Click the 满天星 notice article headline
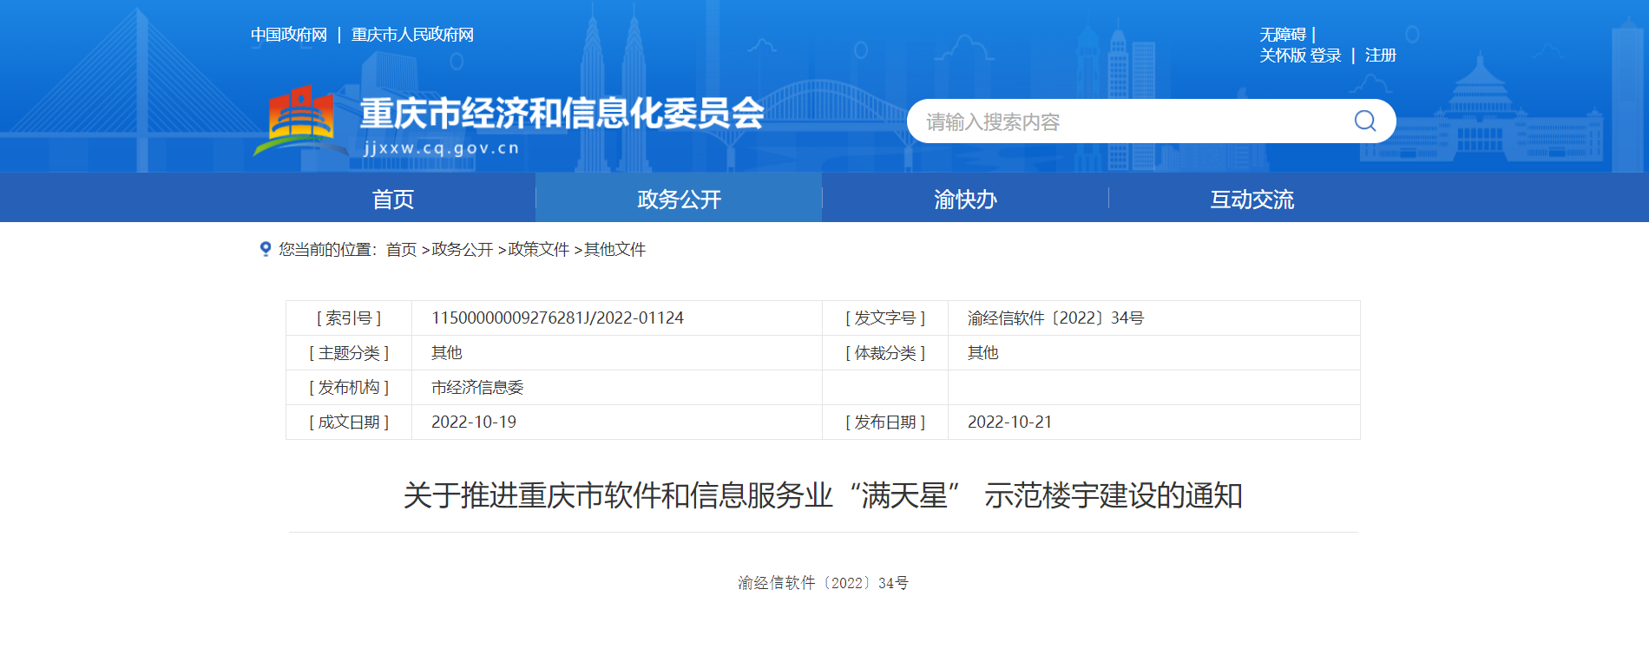This screenshot has height=668, width=1649. [x=823, y=495]
